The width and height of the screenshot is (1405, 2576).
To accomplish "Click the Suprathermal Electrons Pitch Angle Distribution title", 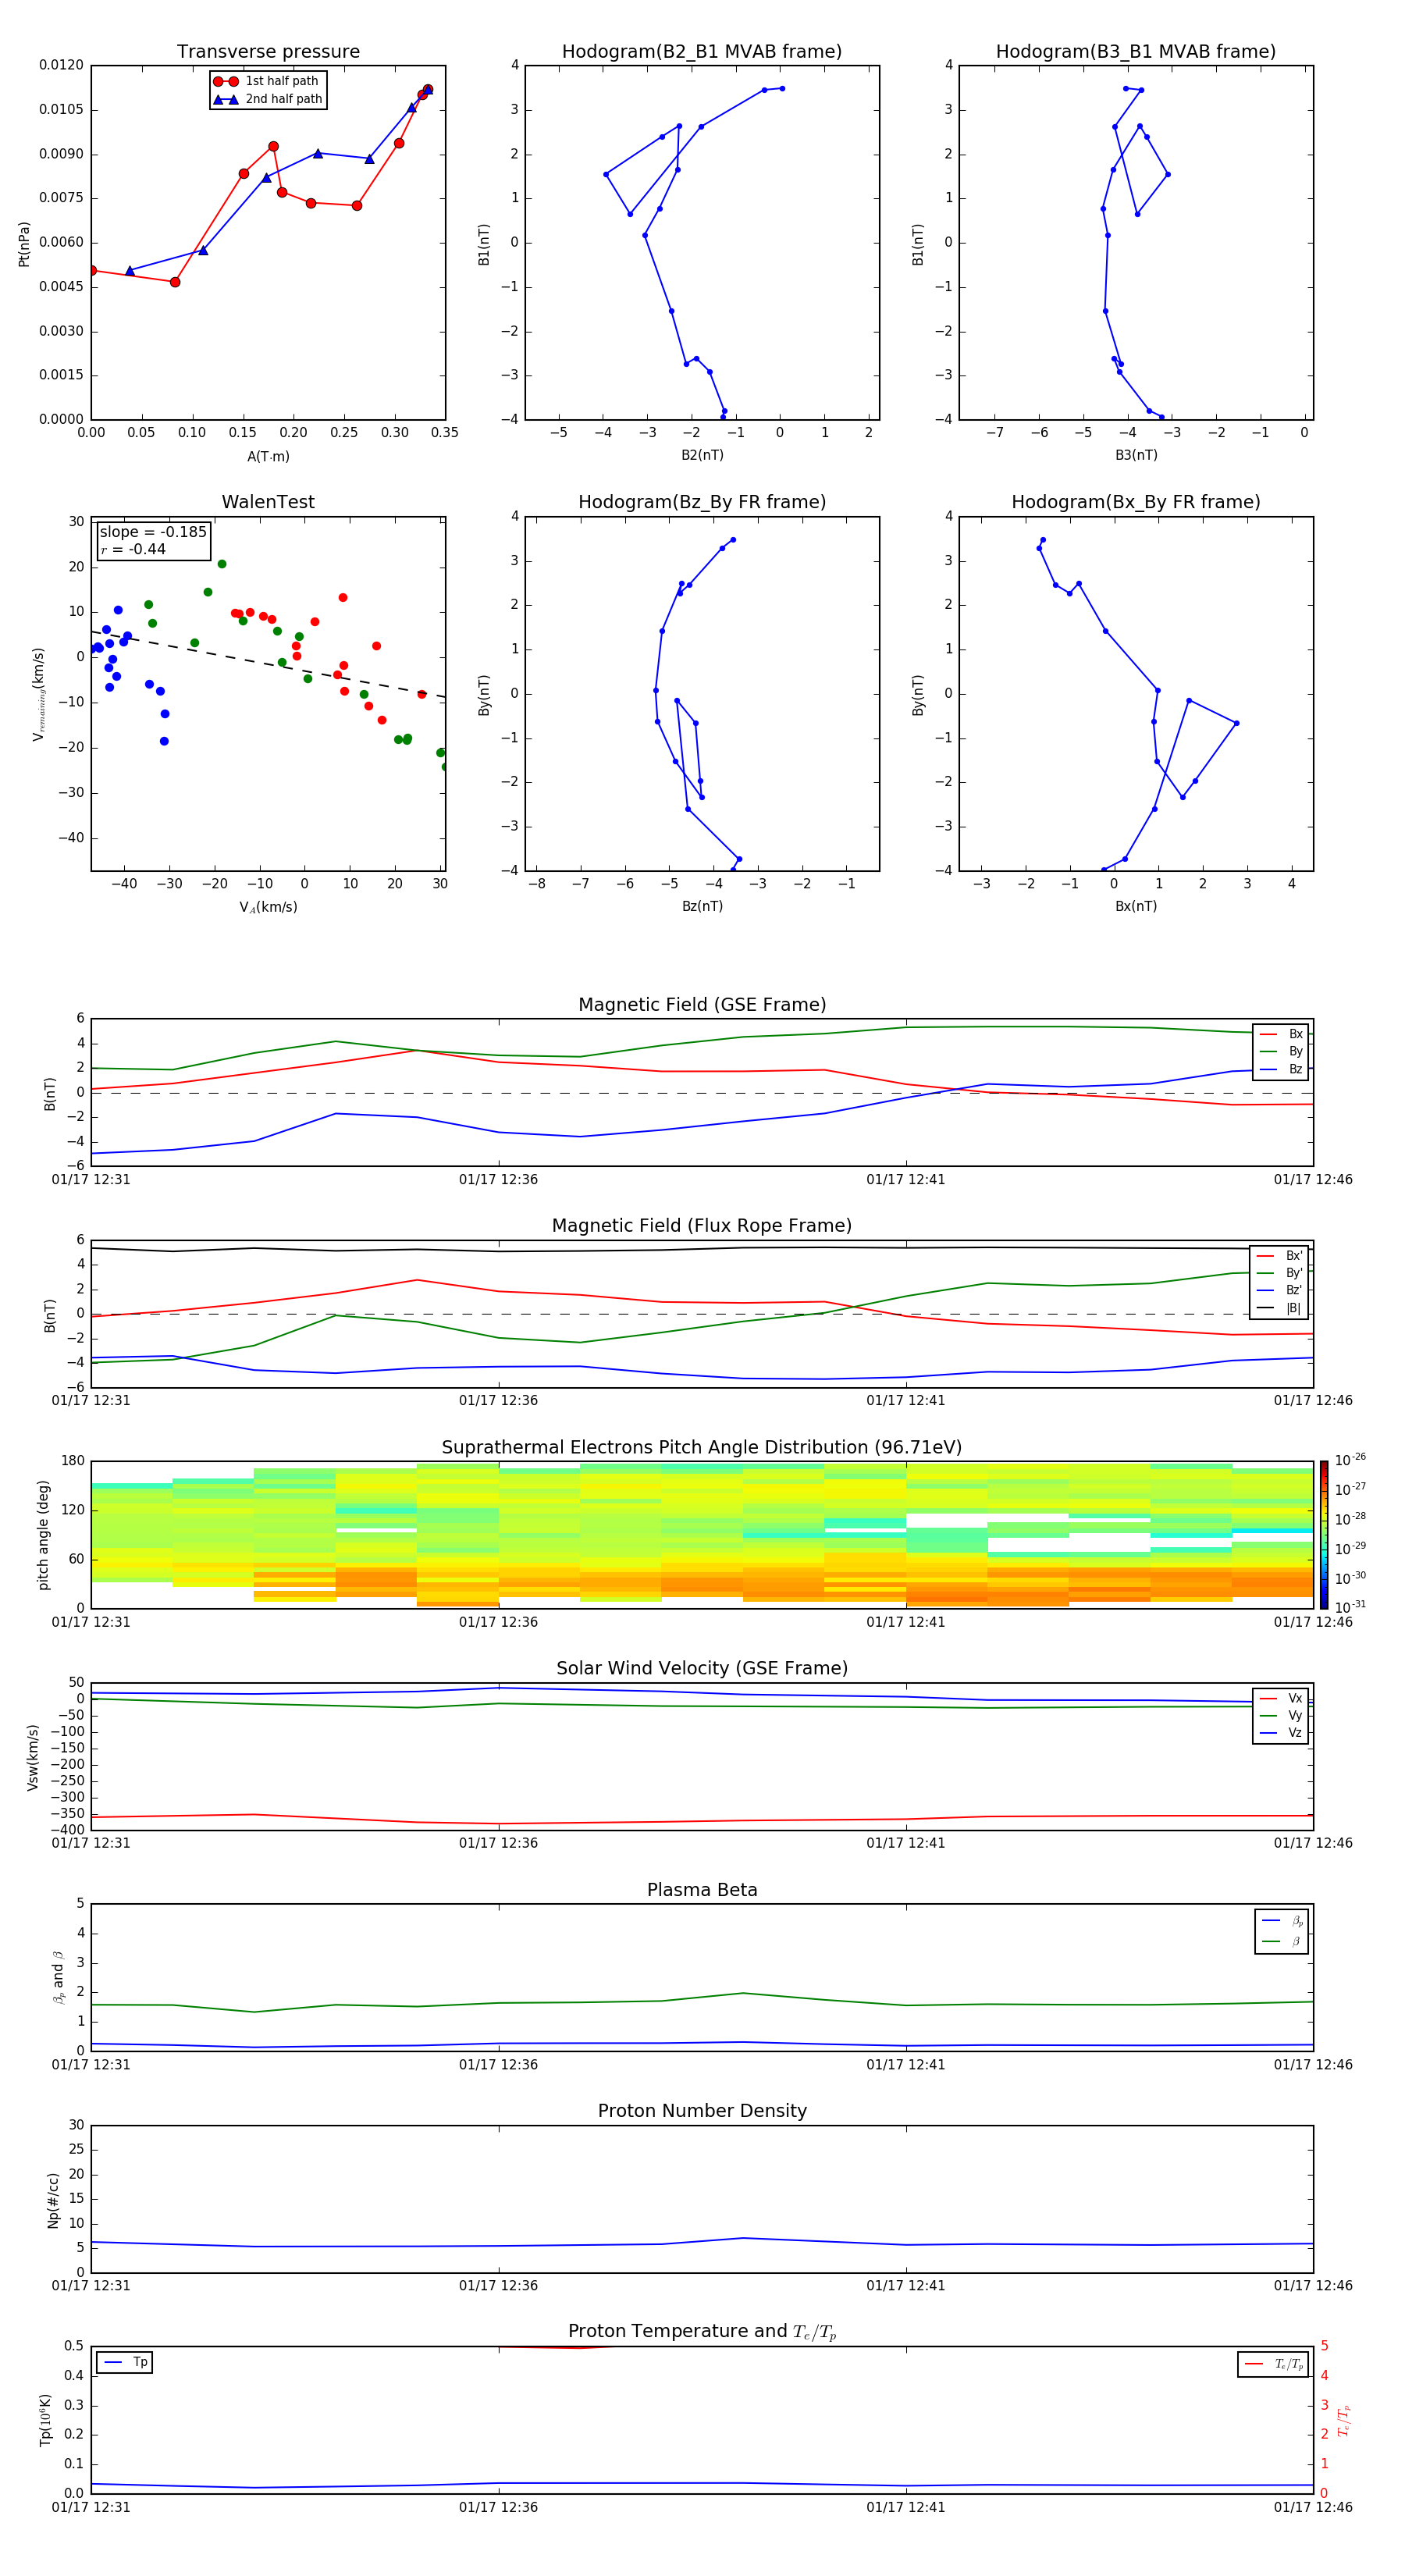I will 702,1448.
